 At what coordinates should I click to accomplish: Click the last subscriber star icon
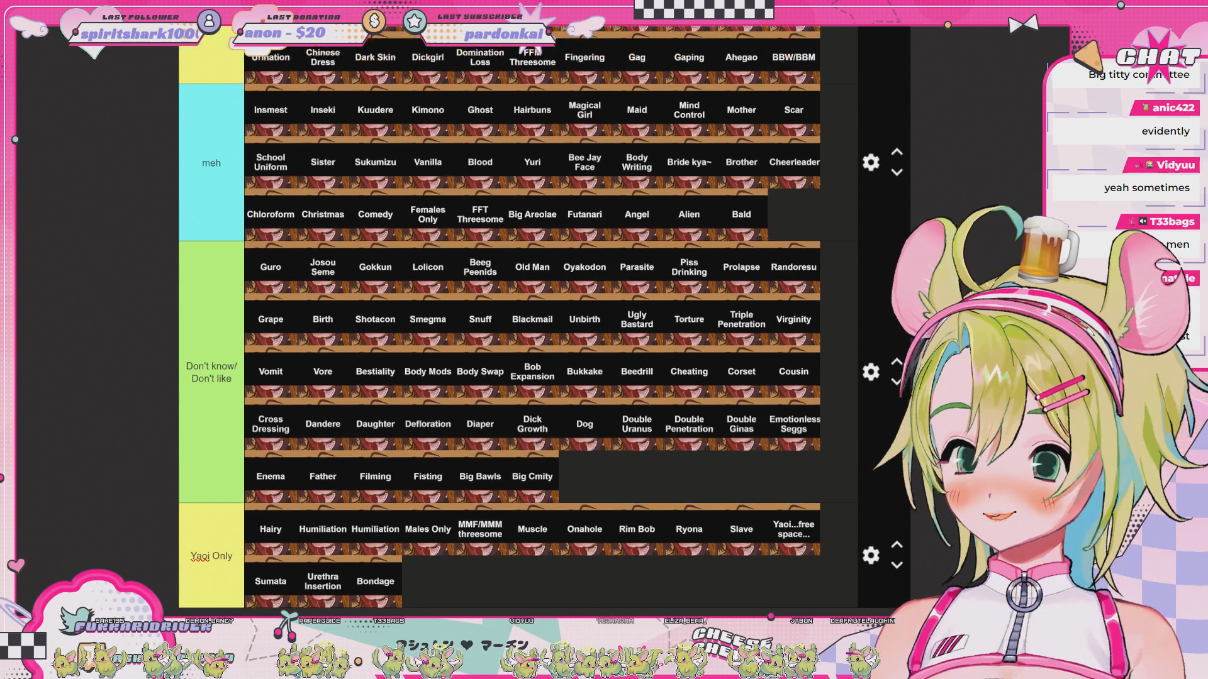[415, 21]
